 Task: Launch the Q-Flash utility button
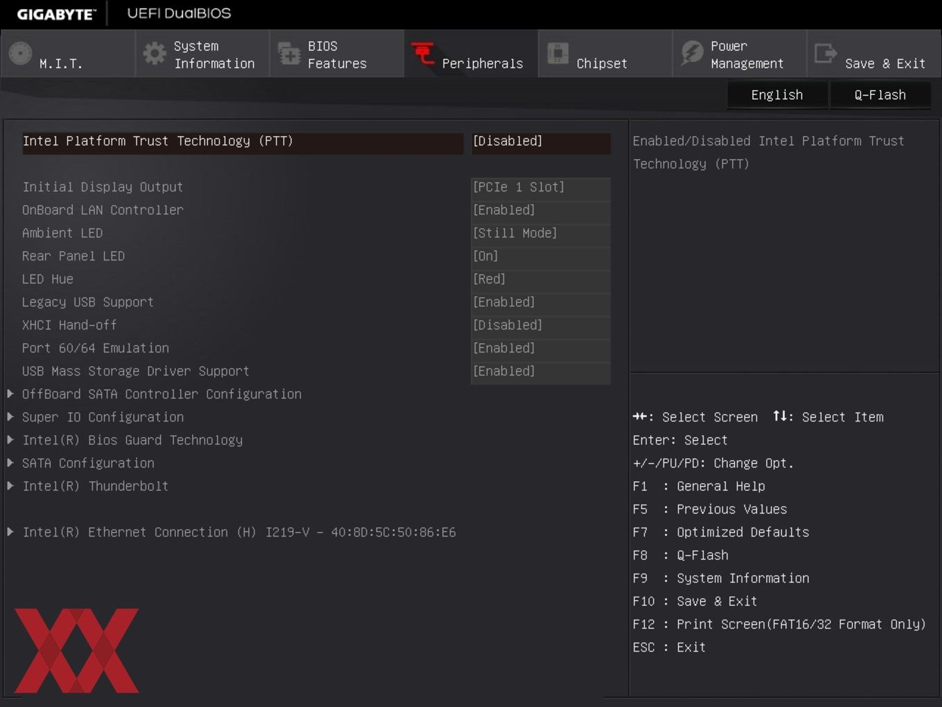pyautogui.click(x=880, y=95)
